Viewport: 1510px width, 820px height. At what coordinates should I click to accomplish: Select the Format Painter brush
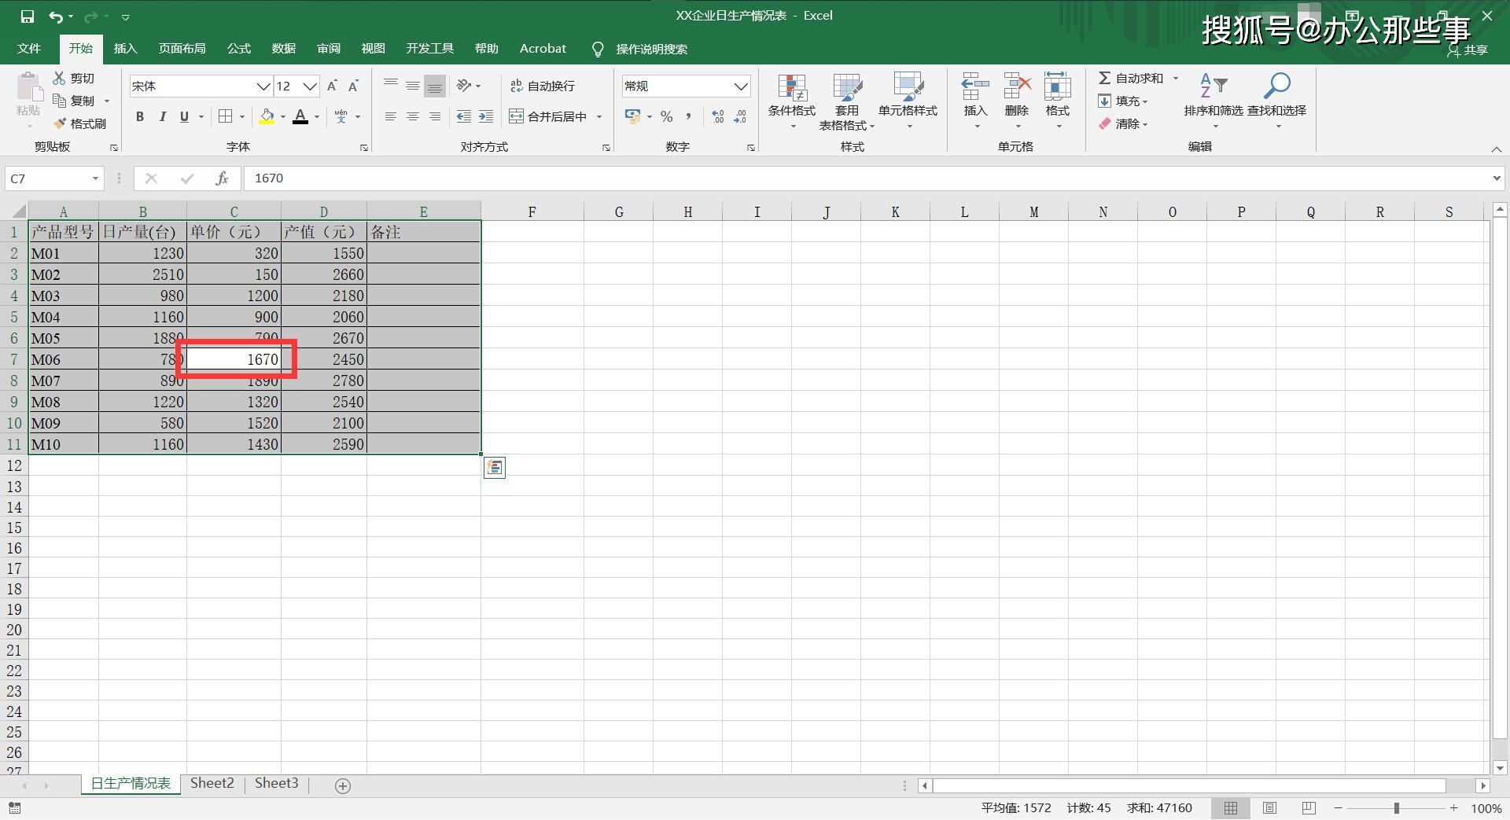pyautogui.click(x=60, y=123)
